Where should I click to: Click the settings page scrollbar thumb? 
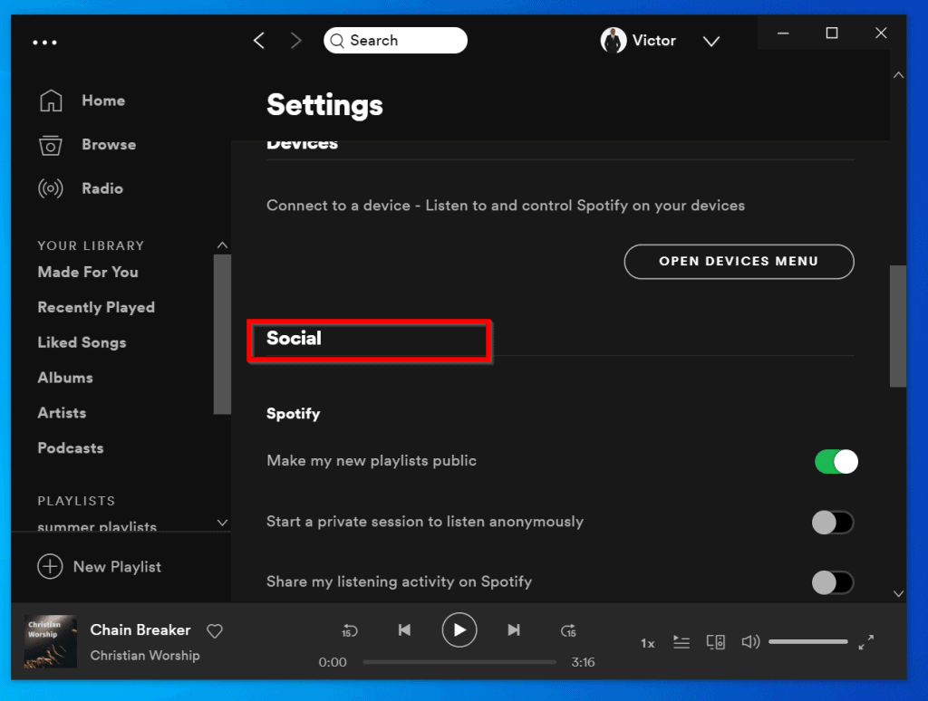[898, 326]
